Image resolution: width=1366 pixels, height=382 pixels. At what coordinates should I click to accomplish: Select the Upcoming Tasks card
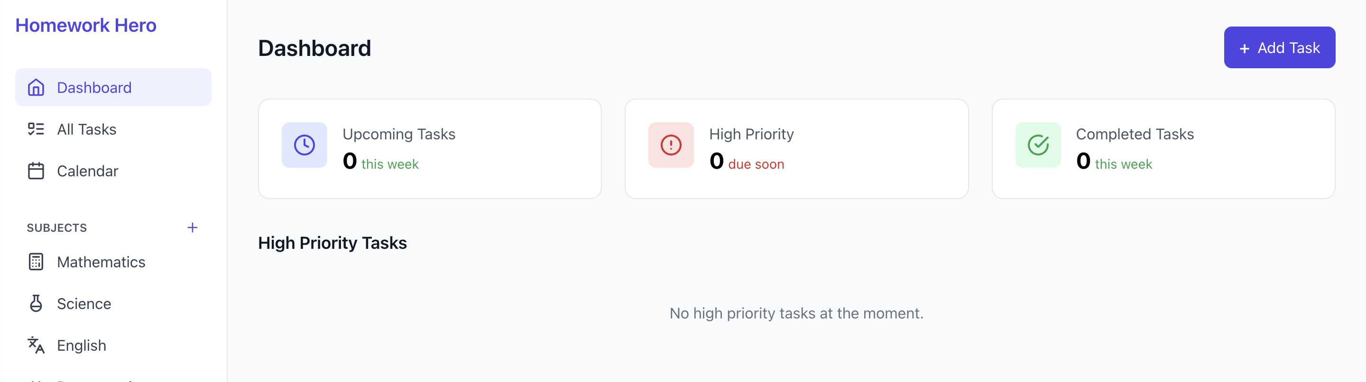430,149
